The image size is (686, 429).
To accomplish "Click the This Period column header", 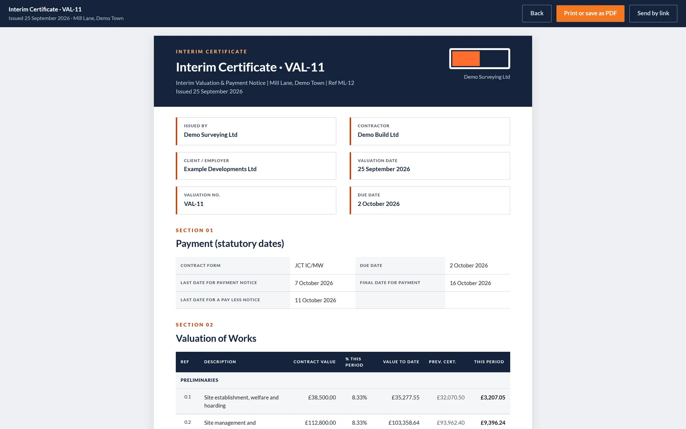I will [x=489, y=362].
